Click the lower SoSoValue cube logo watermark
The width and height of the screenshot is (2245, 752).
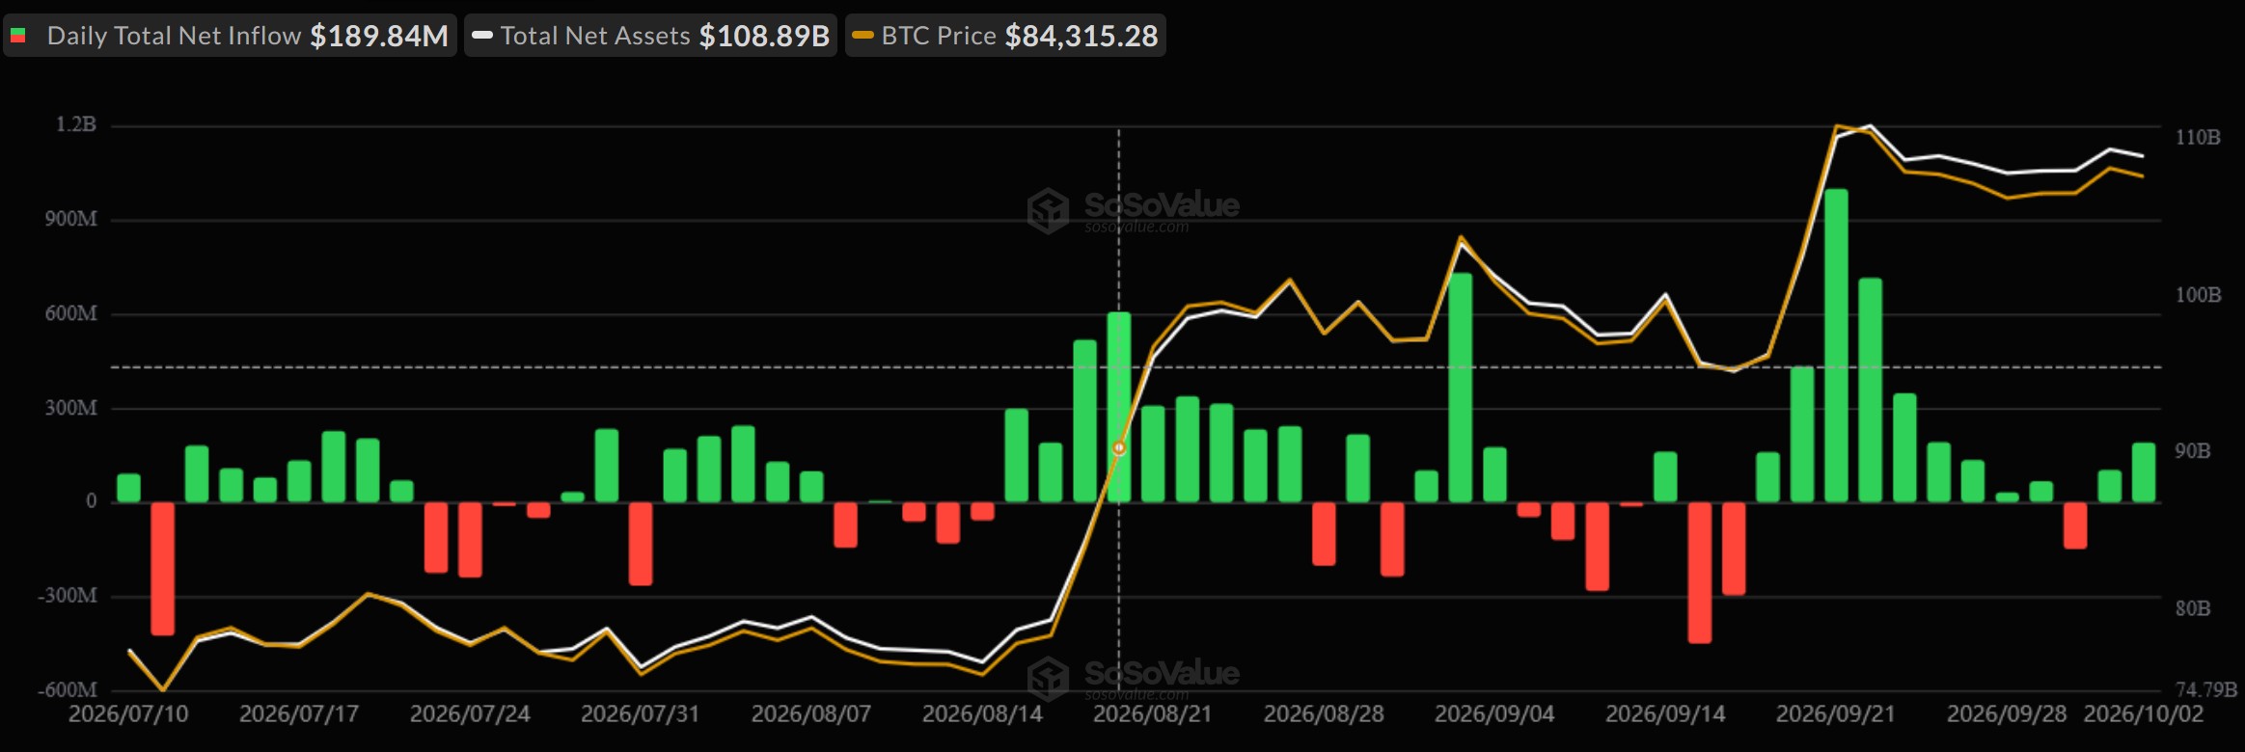click(x=1048, y=679)
